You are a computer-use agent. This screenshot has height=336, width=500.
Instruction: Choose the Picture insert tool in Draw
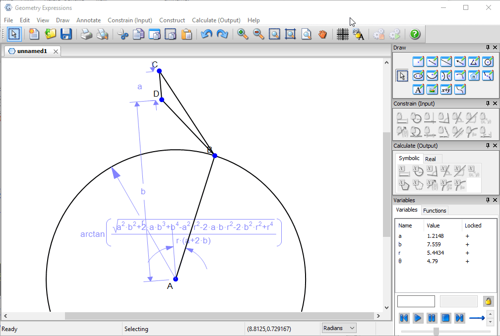pyautogui.click(x=432, y=90)
